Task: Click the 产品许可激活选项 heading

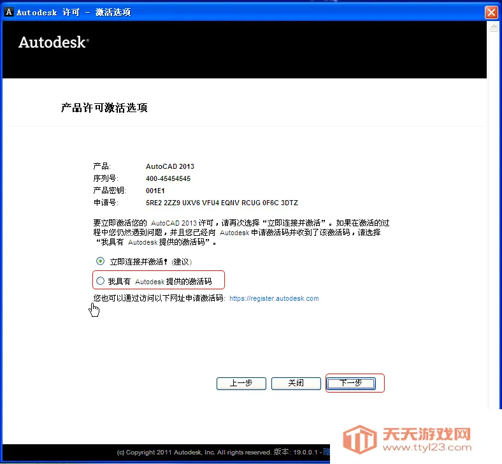Action: click(104, 108)
